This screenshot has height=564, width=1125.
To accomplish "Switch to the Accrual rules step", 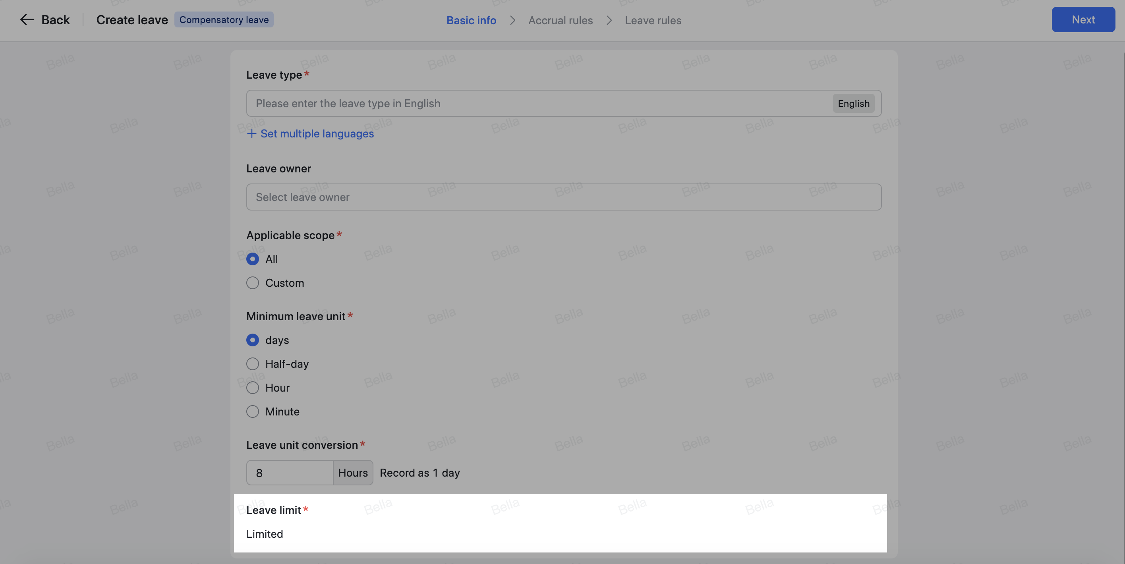I will [561, 20].
